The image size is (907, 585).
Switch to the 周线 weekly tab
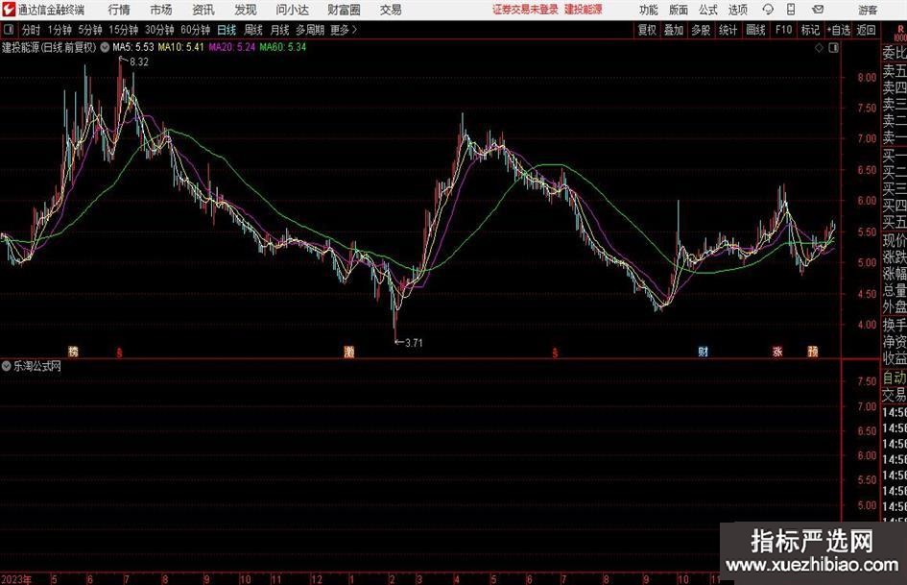click(253, 30)
